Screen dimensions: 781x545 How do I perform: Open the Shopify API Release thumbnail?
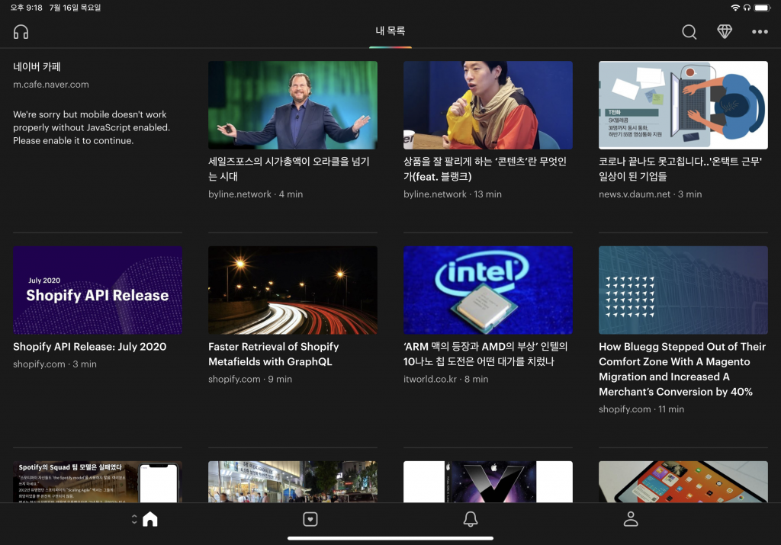98,290
